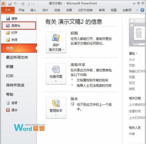Switch to the 视图 ribbon tab
146x144 pixels.
pyautogui.click(x=114, y=10)
